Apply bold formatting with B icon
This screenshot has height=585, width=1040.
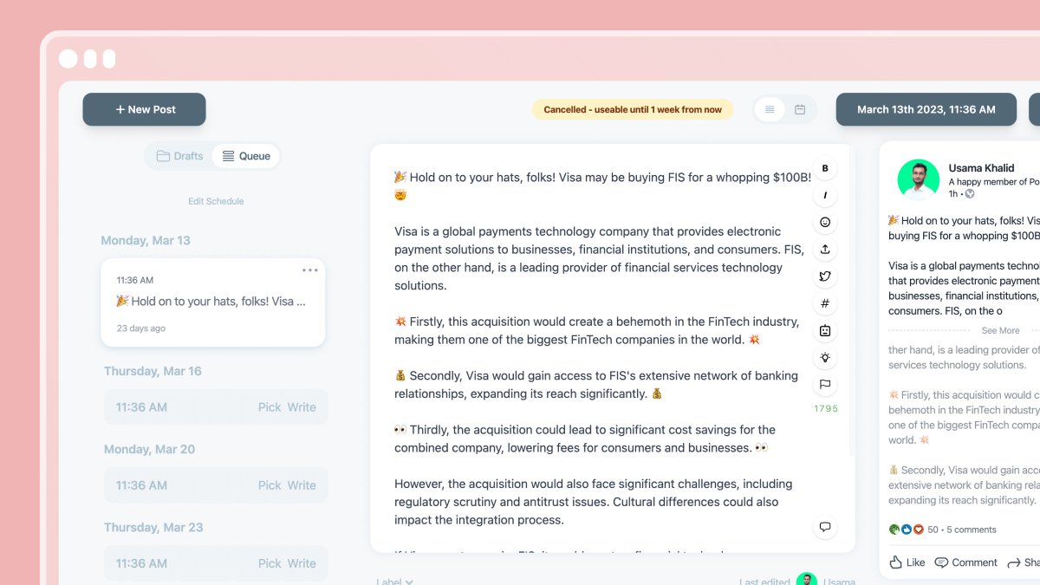tap(825, 168)
